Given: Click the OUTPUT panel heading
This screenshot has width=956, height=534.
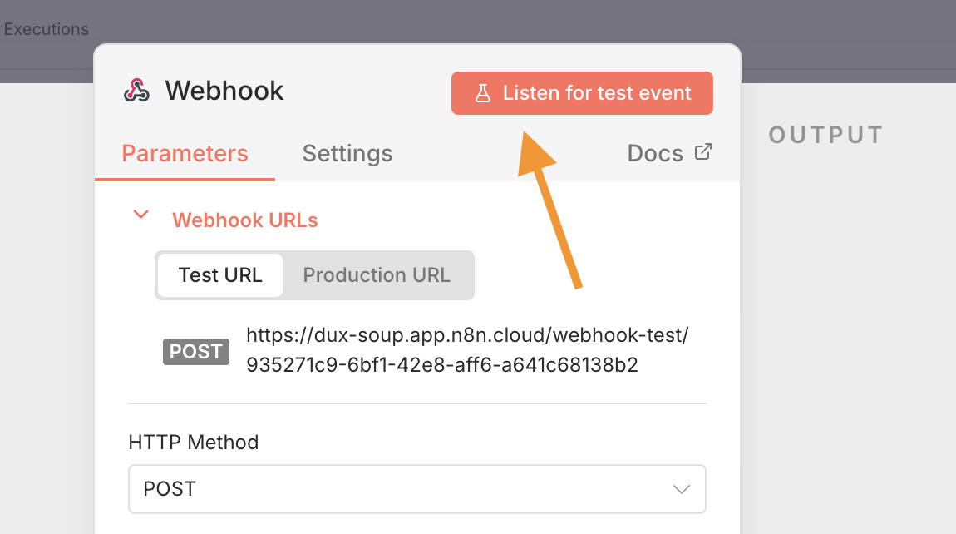Looking at the screenshot, I should tap(825, 135).
